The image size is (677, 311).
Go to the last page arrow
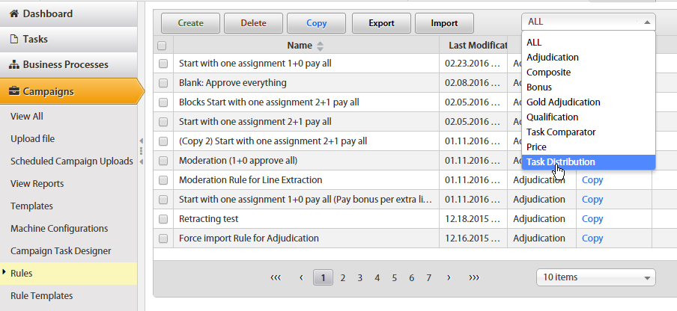(474, 278)
